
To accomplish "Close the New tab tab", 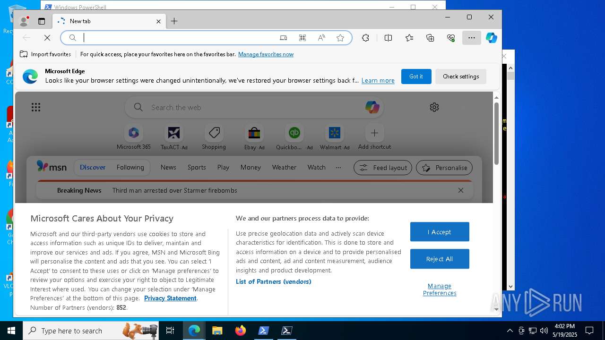I will coord(158,21).
